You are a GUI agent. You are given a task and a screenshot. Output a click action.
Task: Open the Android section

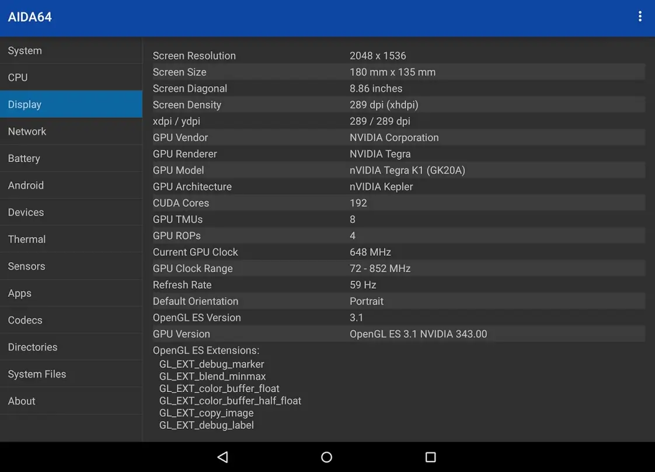pyautogui.click(x=71, y=186)
